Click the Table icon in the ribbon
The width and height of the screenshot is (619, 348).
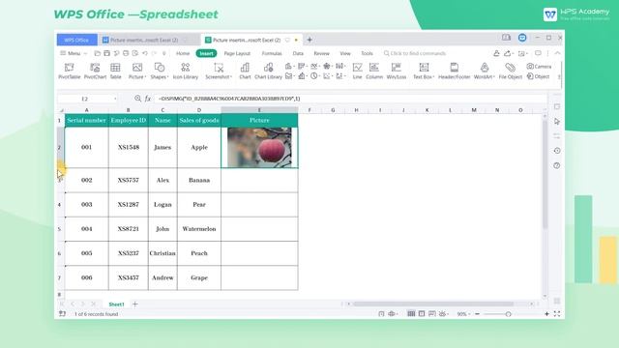coord(115,71)
